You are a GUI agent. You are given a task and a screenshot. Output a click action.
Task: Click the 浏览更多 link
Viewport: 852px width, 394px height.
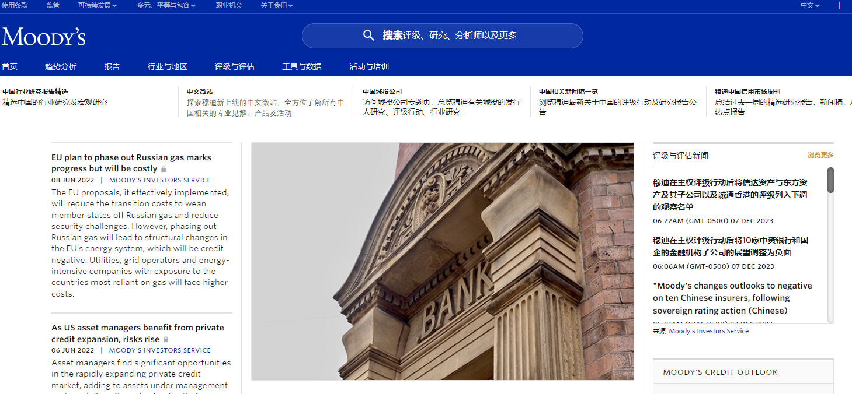820,155
